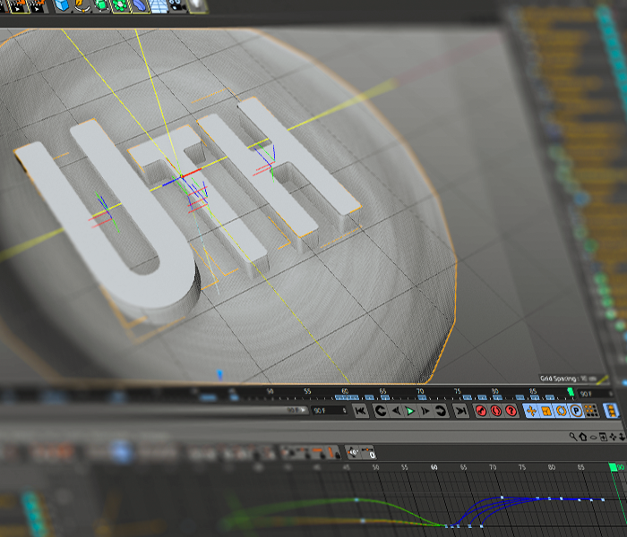Open the Floor environment objects icon
The image size is (627, 537).
tap(159, 6)
